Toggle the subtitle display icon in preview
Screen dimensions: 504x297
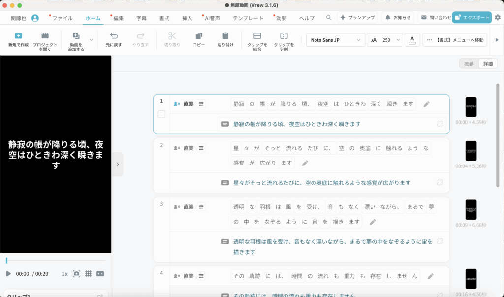click(100, 274)
